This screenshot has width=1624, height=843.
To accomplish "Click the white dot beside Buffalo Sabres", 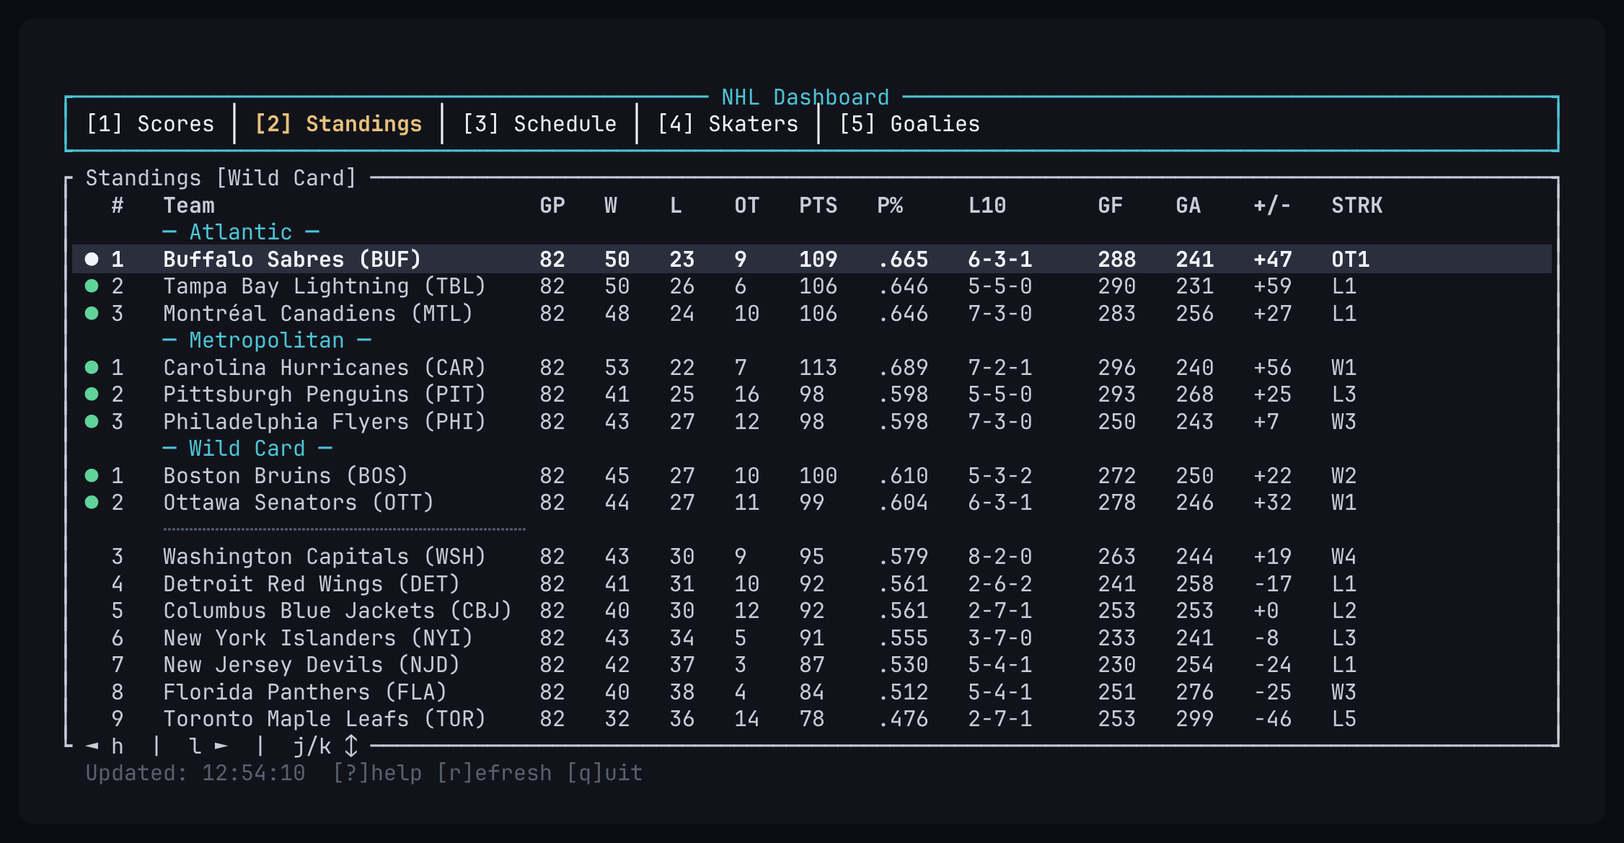I will coord(92,259).
